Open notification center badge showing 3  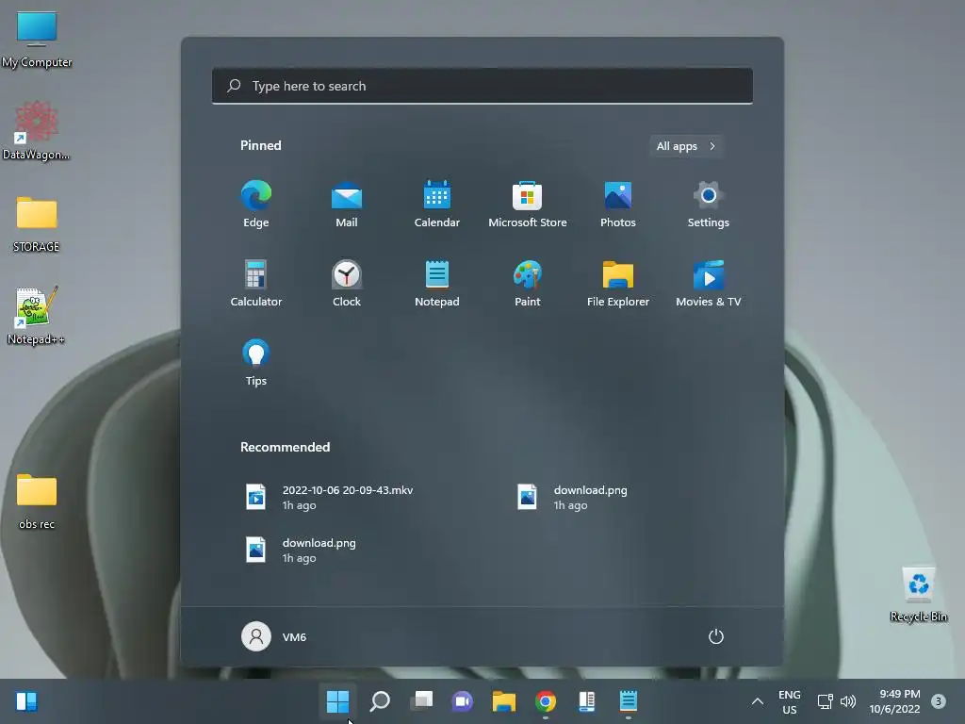point(938,701)
